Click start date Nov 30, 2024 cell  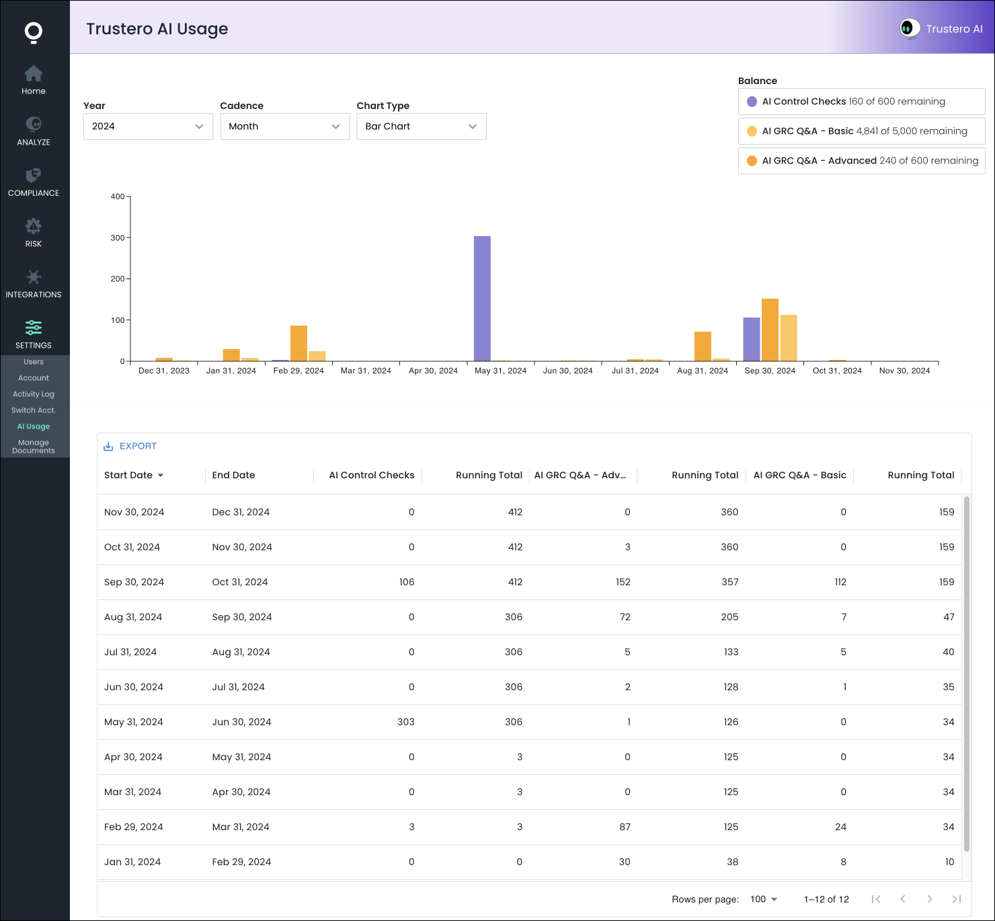[134, 512]
